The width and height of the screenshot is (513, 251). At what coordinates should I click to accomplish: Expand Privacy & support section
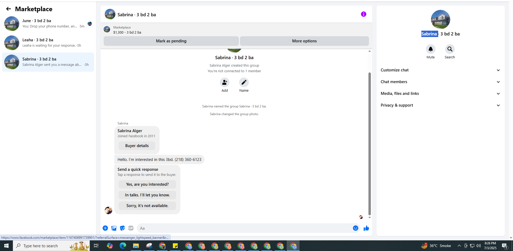click(x=440, y=105)
